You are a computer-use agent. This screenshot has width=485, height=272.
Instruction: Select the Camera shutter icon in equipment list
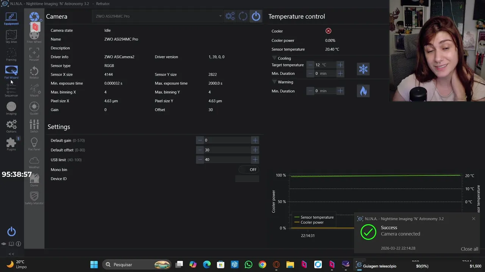point(34,17)
